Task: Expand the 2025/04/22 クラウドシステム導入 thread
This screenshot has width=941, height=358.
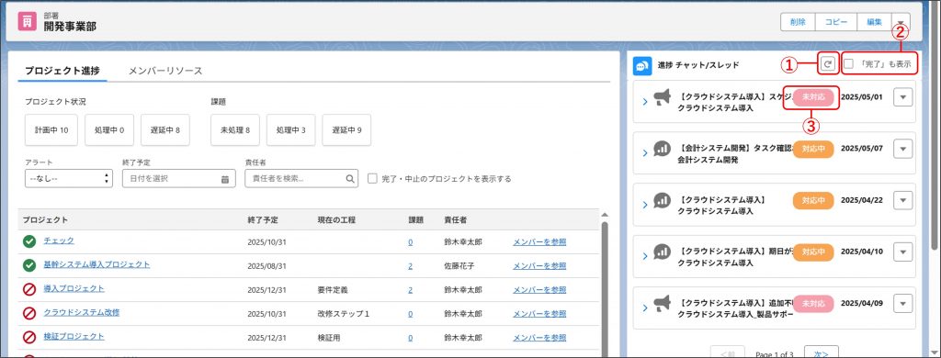Action: [x=645, y=205]
